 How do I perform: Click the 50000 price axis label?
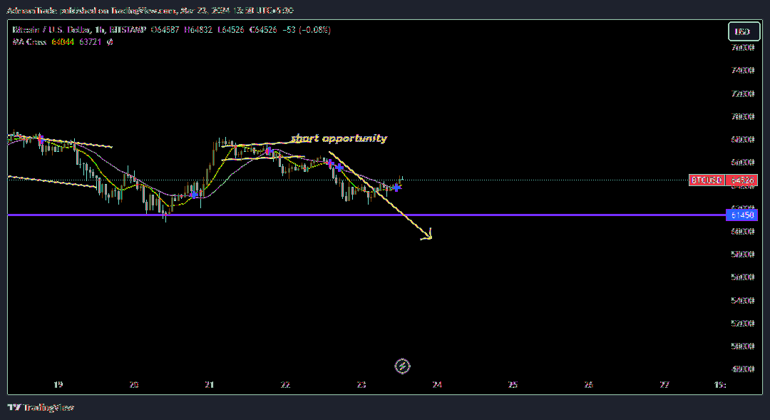(x=743, y=346)
